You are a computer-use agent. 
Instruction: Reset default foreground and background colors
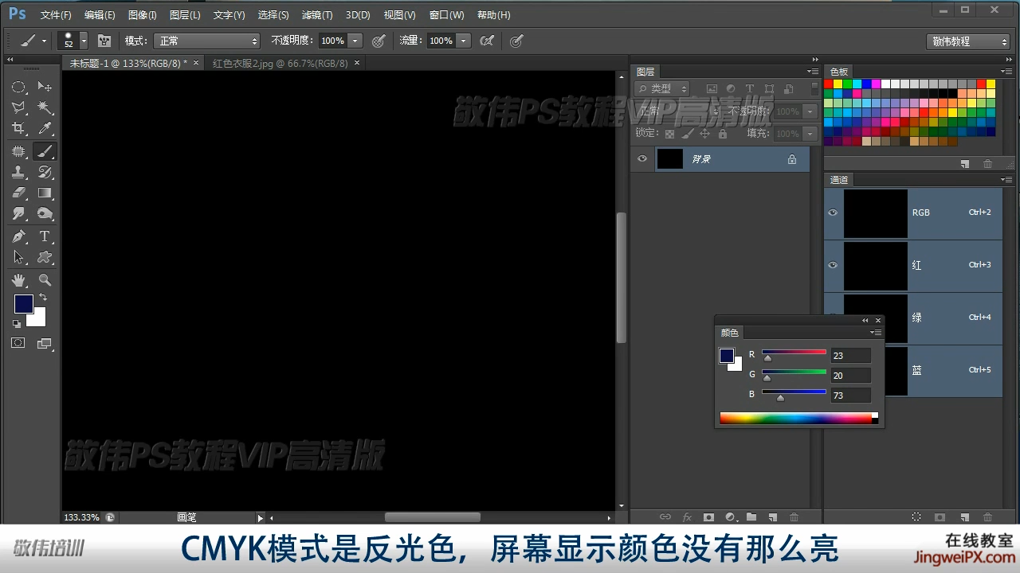click(x=17, y=324)
